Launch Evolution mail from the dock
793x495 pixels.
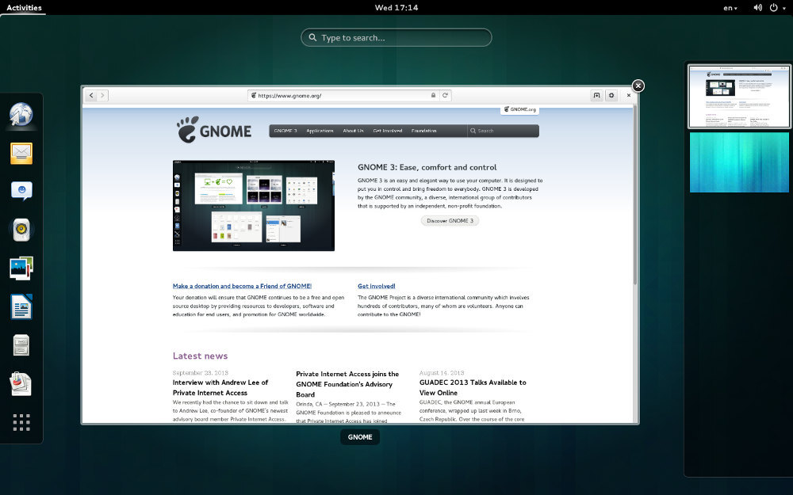coord(21,153)
